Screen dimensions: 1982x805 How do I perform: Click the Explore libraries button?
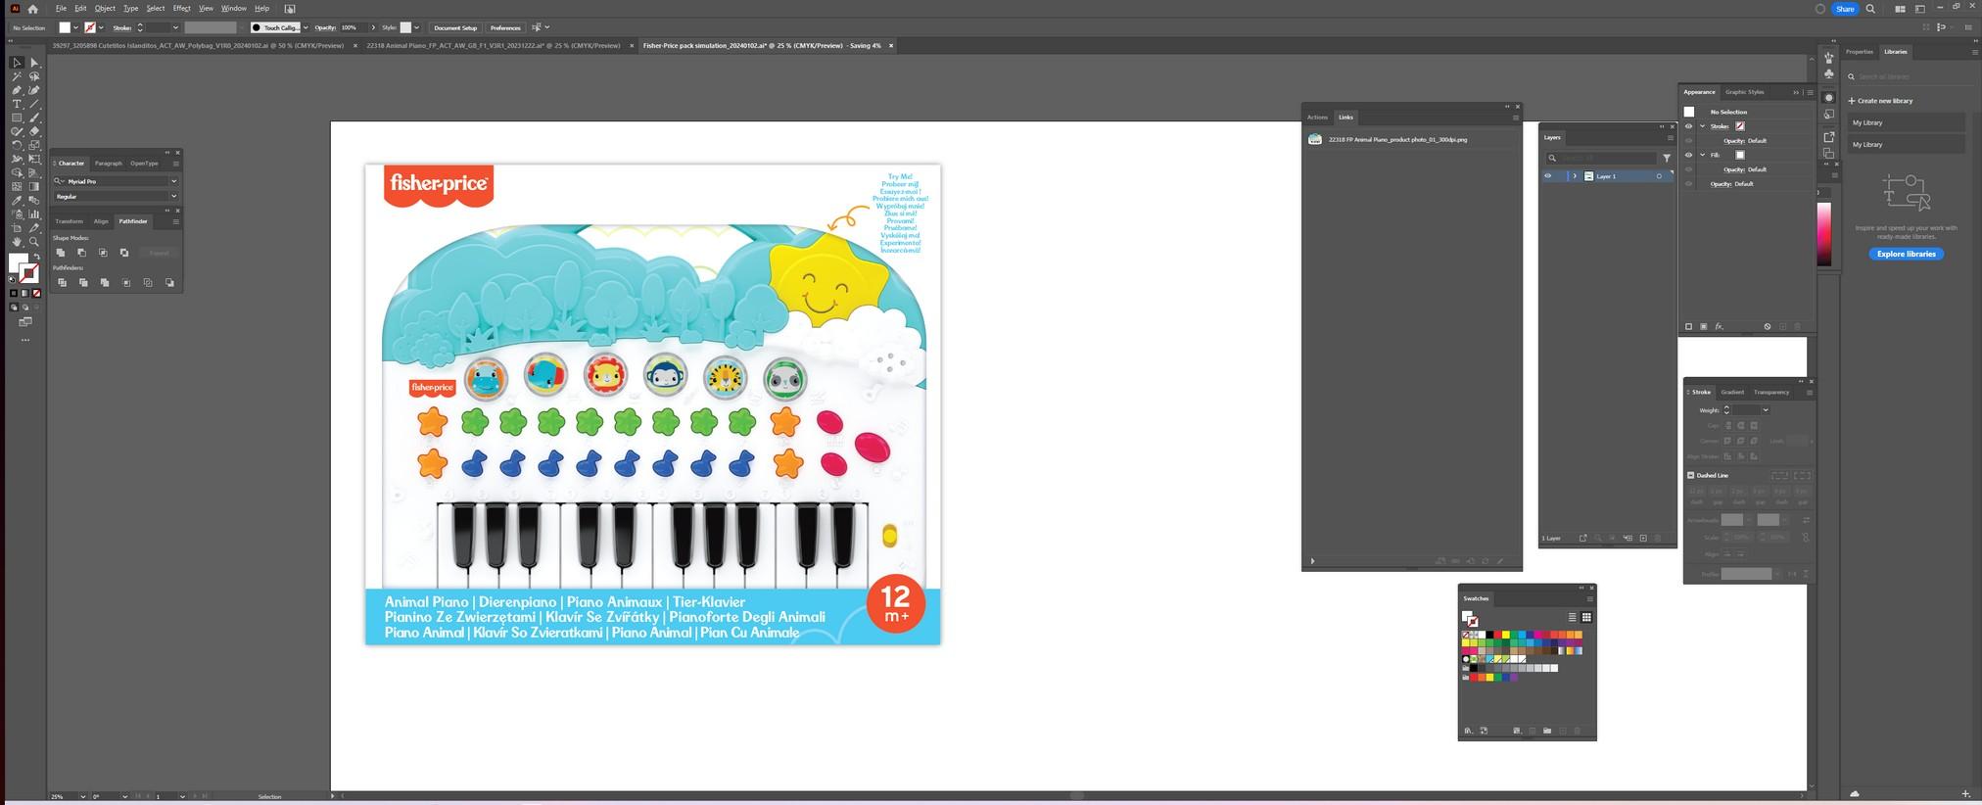tap(1906, 254)
